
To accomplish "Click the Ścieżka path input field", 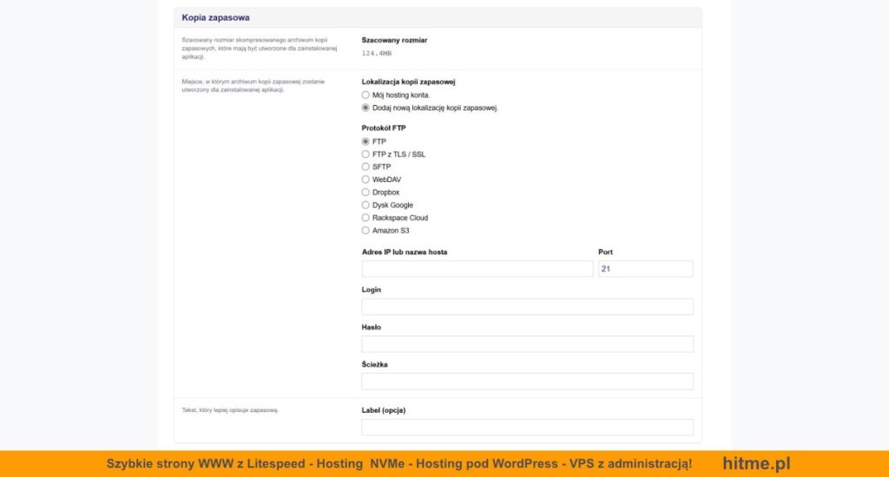I will 527,382.
